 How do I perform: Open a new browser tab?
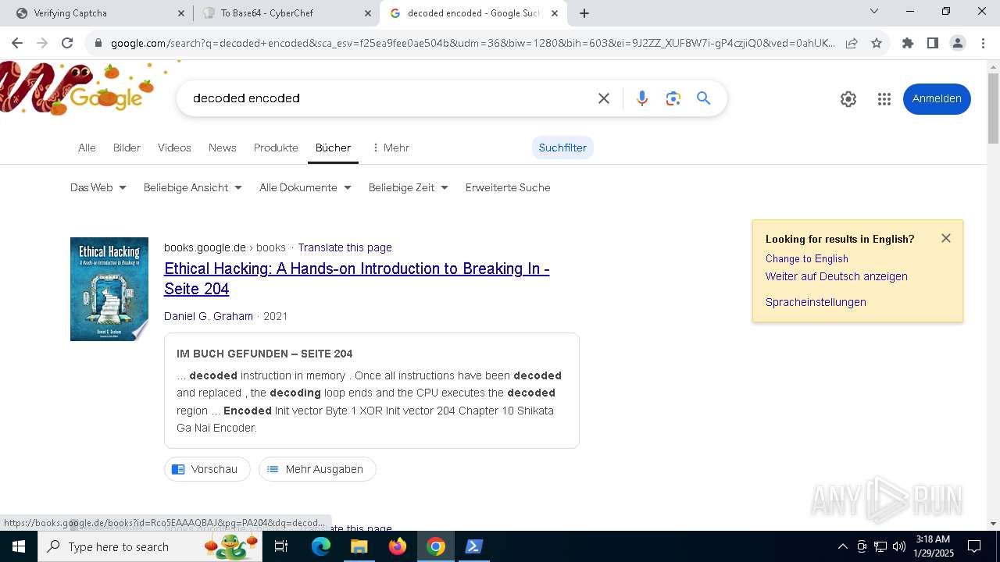click(x=584, y=13)
